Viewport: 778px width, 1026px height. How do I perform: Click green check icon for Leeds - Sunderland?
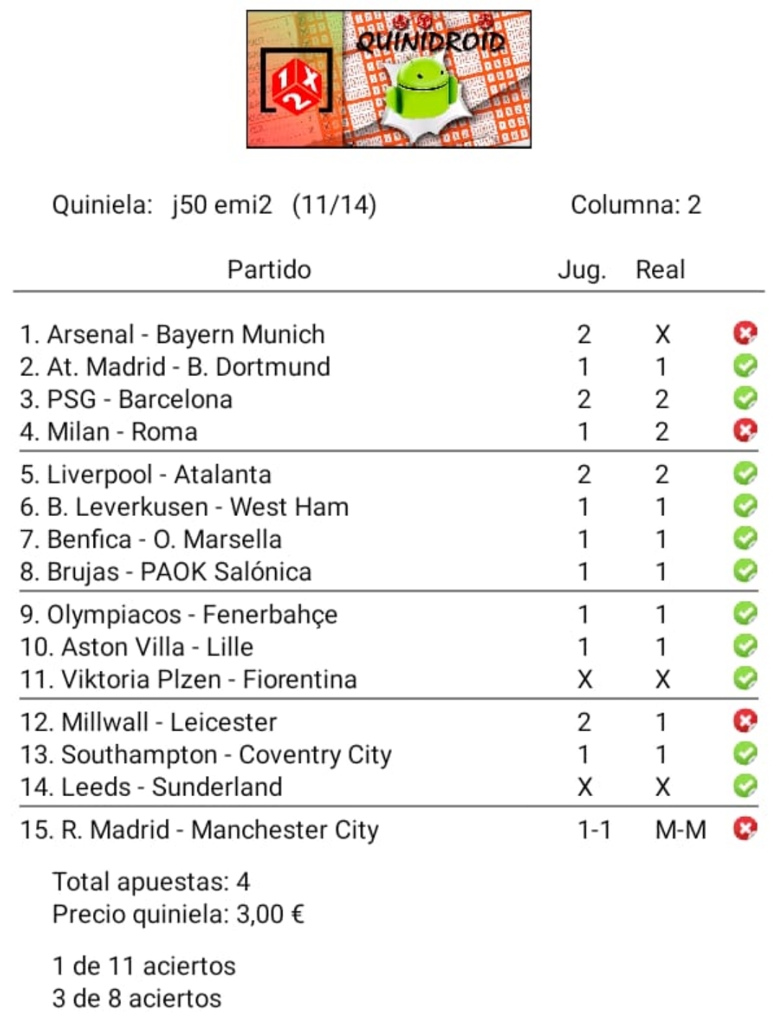(x=745, y=786)
